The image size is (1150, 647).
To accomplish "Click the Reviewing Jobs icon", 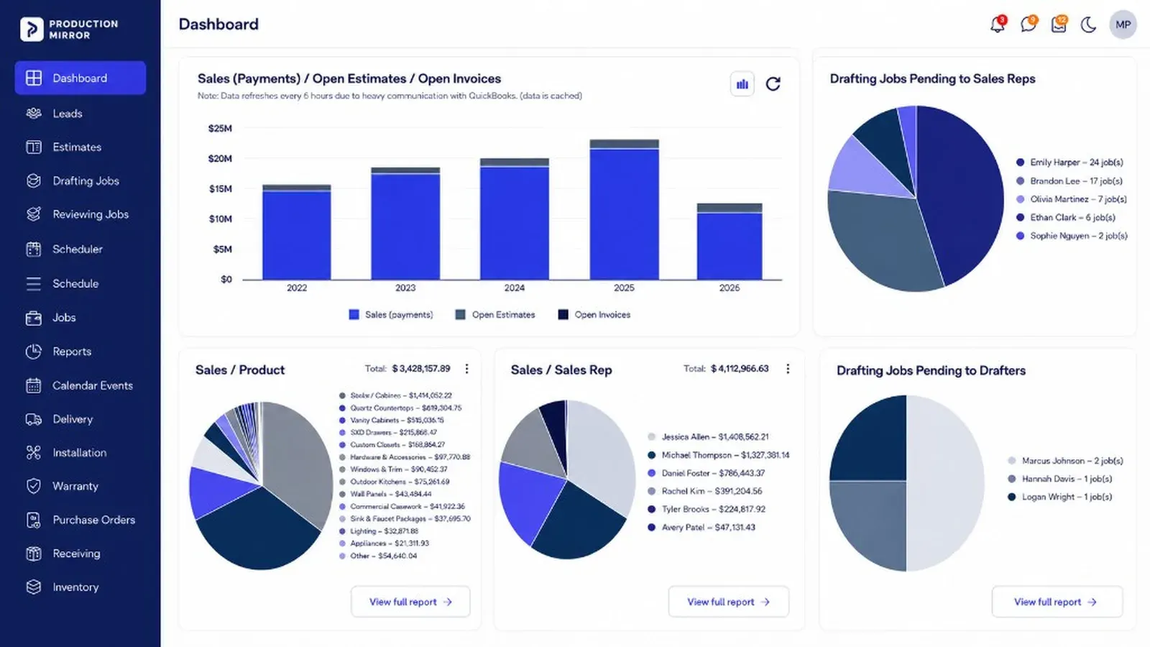I will pyautogui.click(x=34, y=214).
